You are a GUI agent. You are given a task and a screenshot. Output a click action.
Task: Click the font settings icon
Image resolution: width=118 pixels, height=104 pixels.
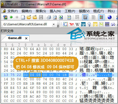61,17
